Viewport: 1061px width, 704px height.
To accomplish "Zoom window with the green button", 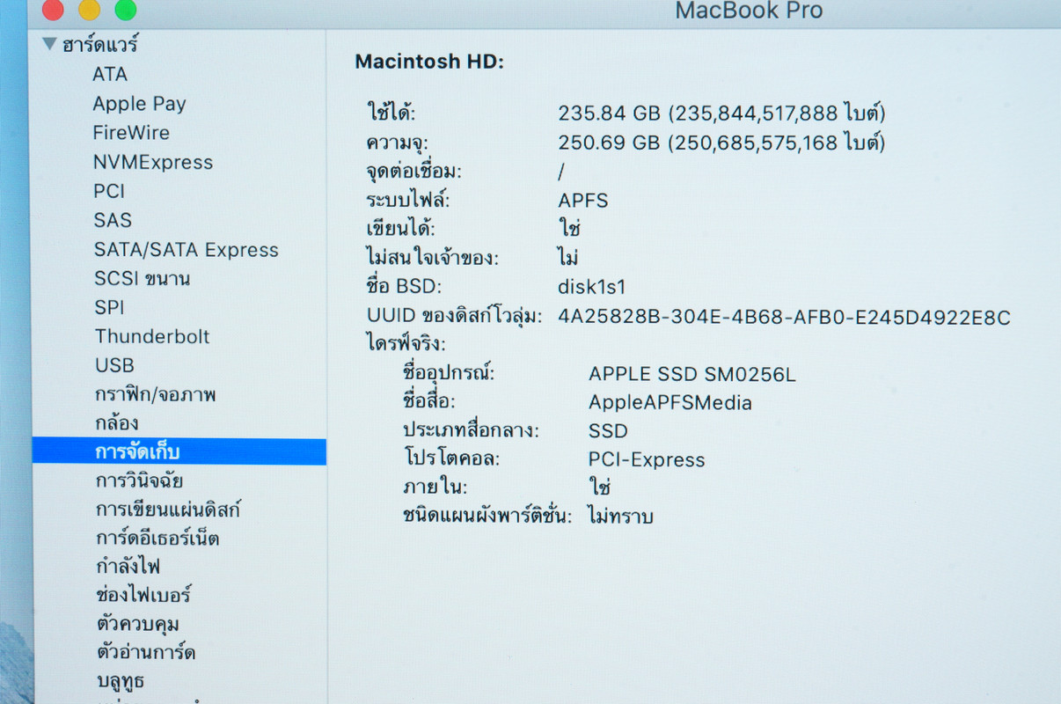I will pos(126,10).
